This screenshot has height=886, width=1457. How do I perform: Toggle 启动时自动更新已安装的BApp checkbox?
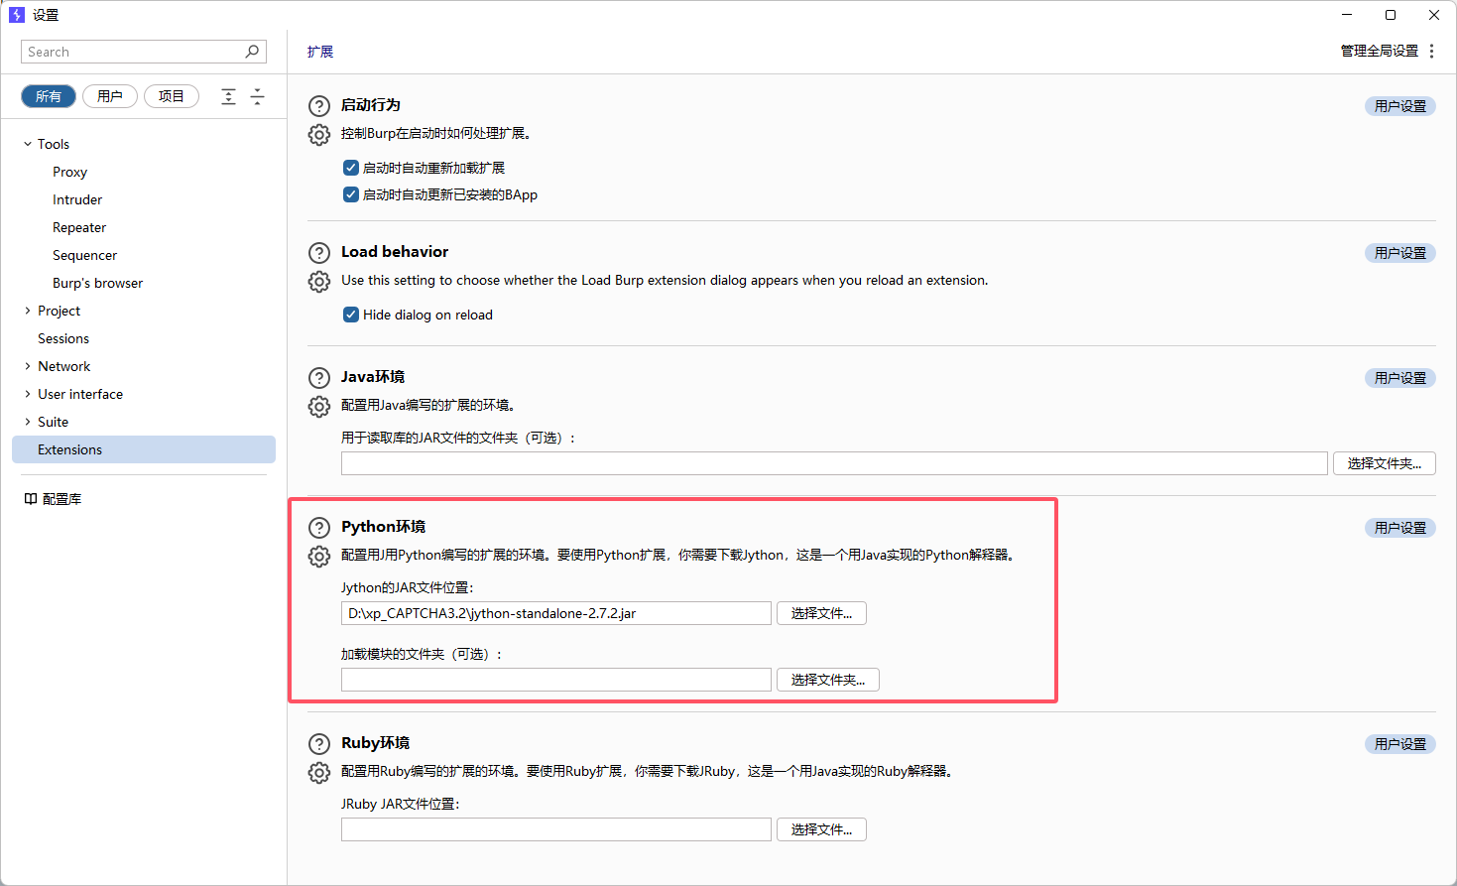(x=350, y=194)
